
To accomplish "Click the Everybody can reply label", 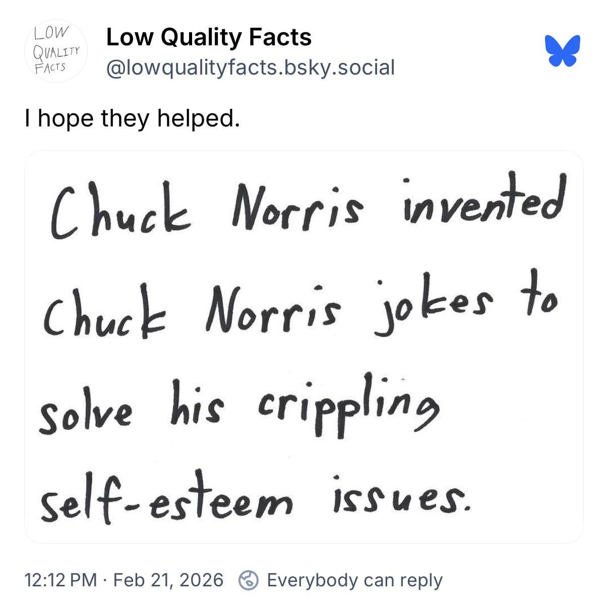I will (354, 580).
